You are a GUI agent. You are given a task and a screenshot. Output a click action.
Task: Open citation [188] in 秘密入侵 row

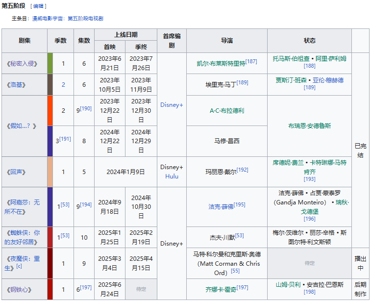(x=310, y=66)
